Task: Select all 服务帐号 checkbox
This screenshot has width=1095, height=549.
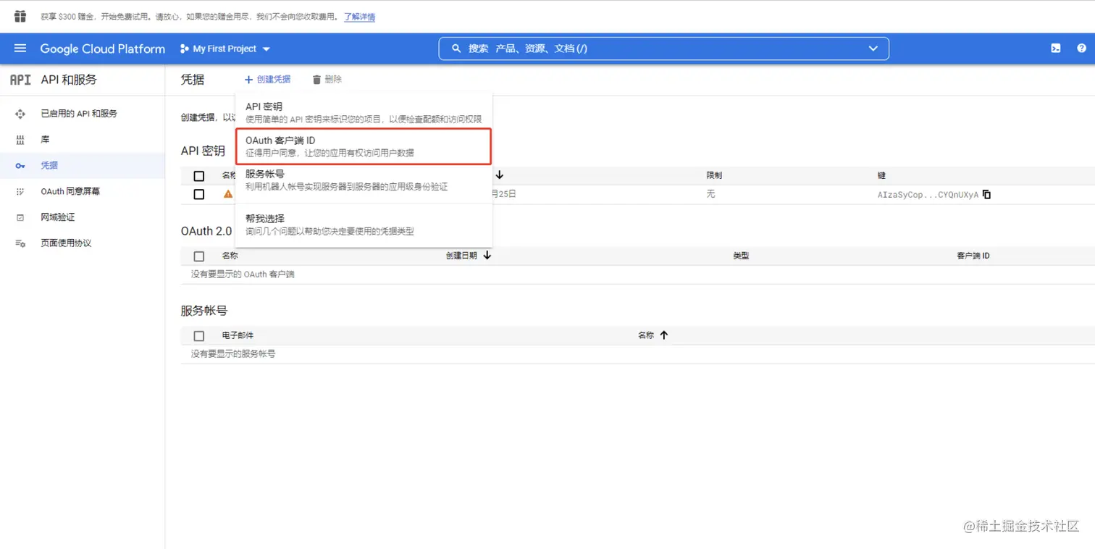Action: 199,336
